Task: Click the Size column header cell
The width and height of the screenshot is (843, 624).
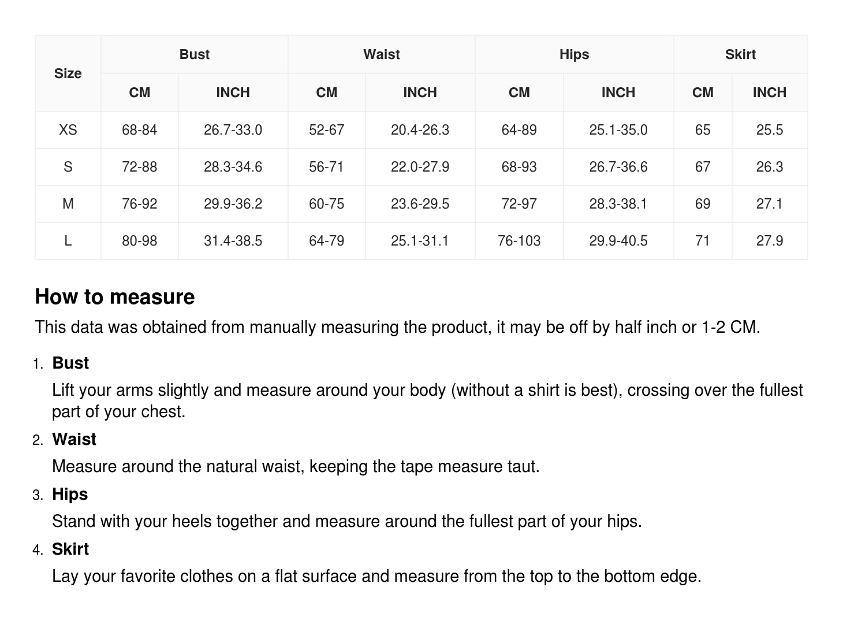Action: (x=68, y=73)
